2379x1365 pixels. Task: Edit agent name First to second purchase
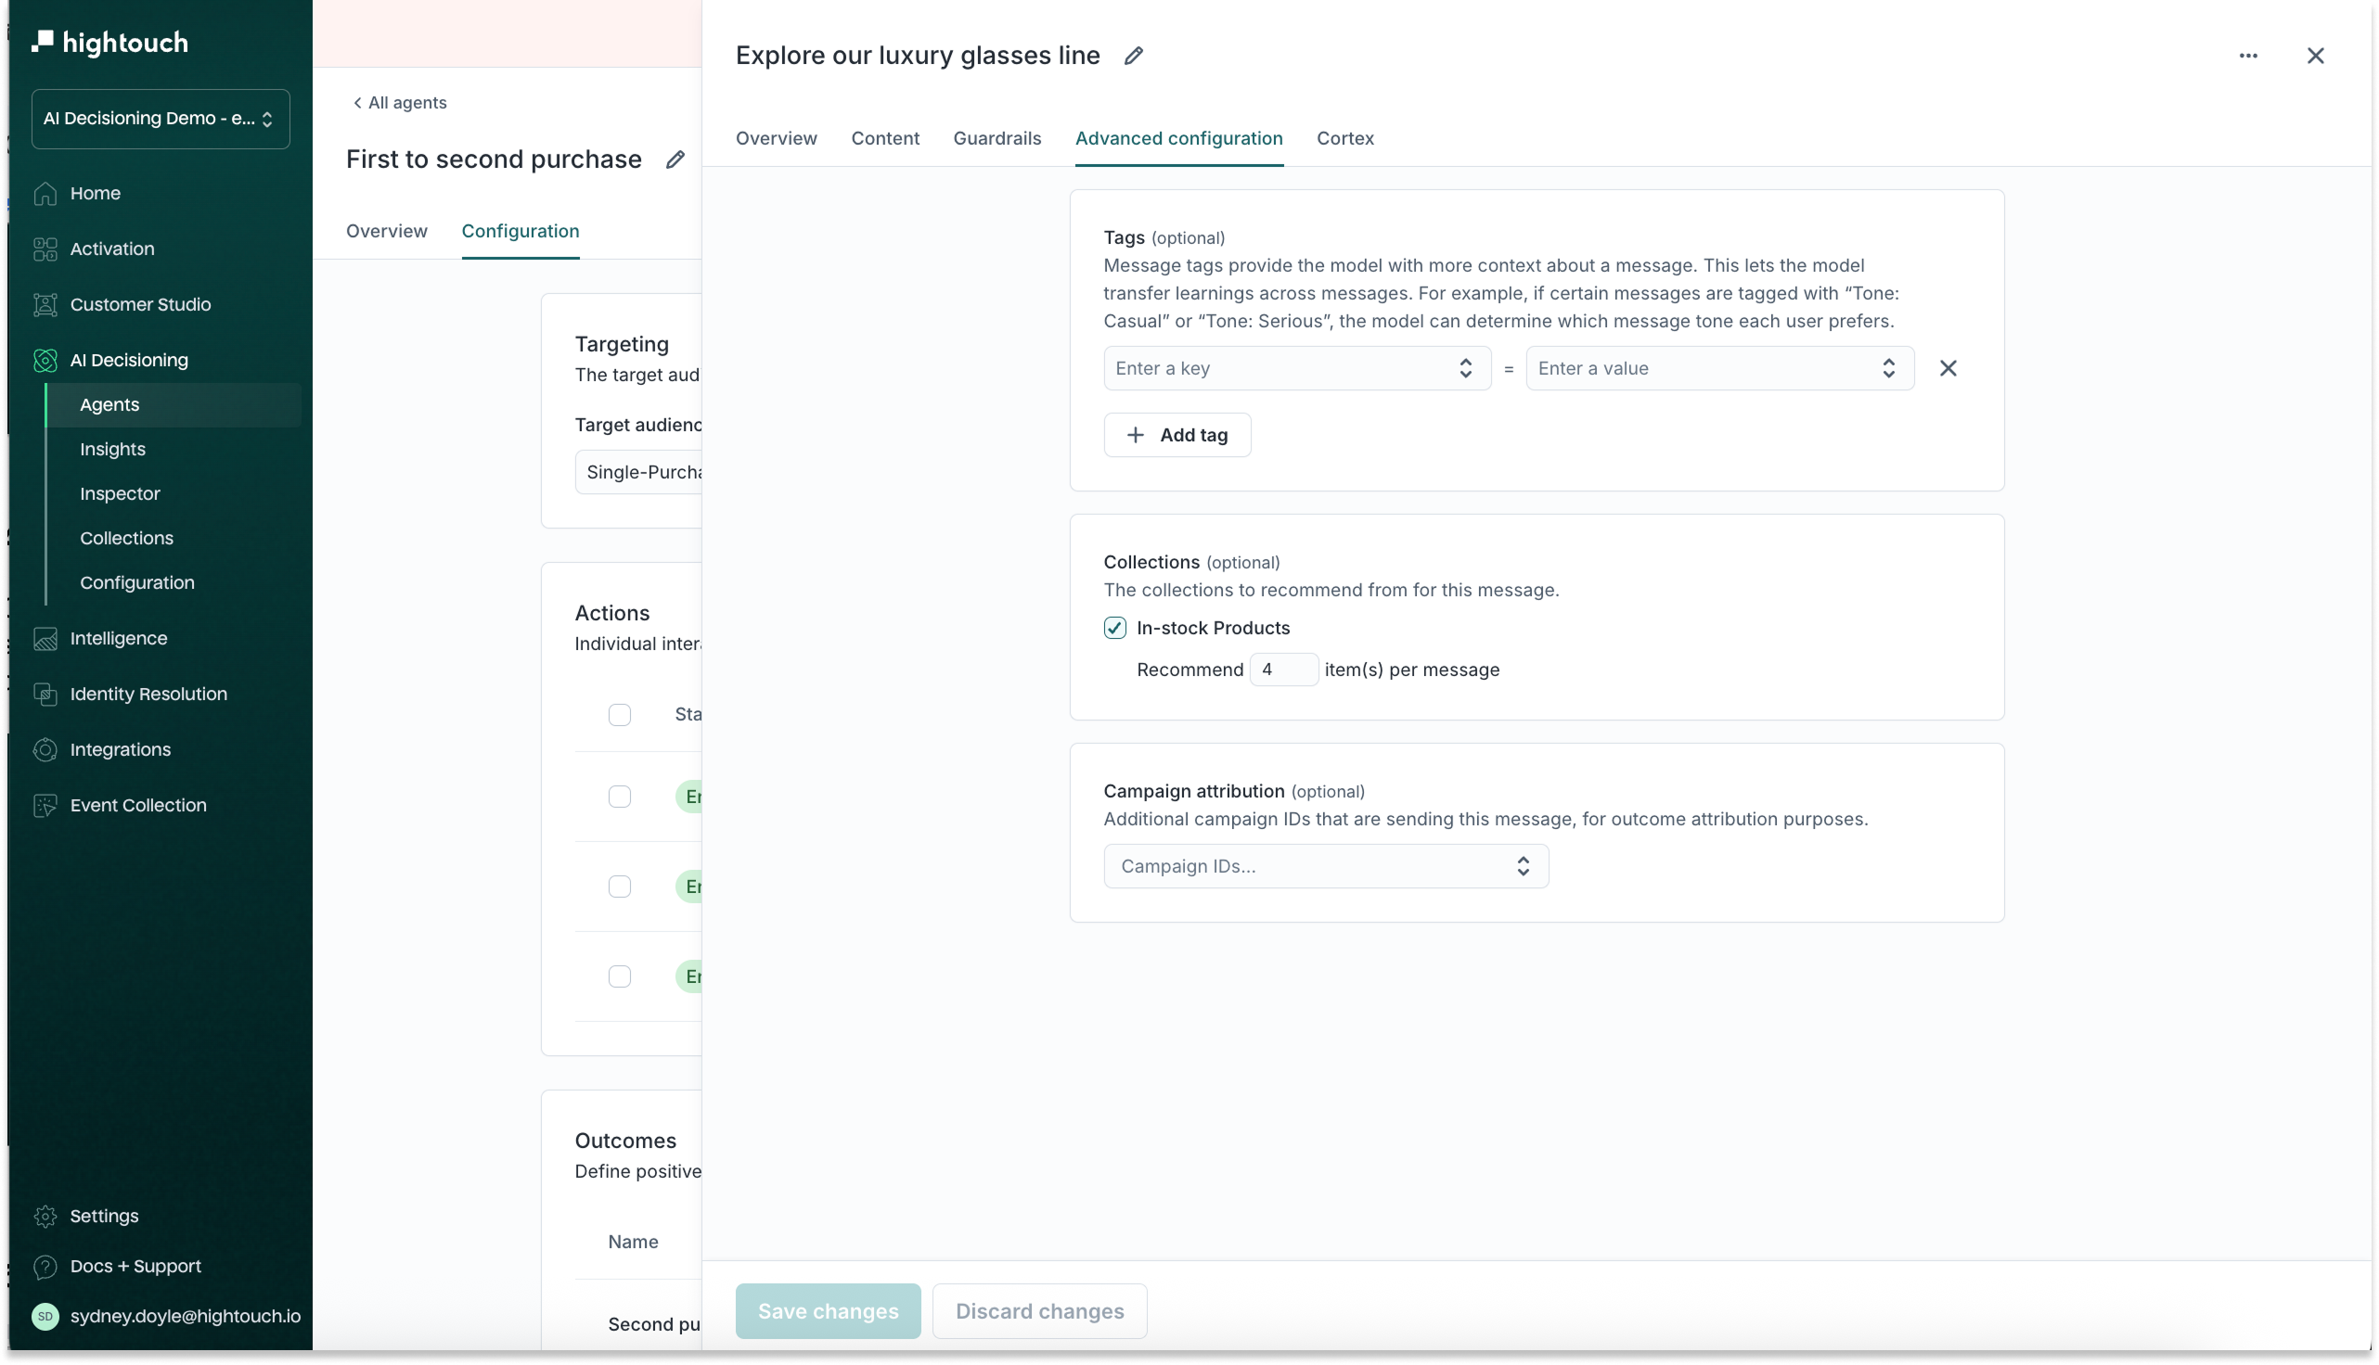click(x=675, y=159)
